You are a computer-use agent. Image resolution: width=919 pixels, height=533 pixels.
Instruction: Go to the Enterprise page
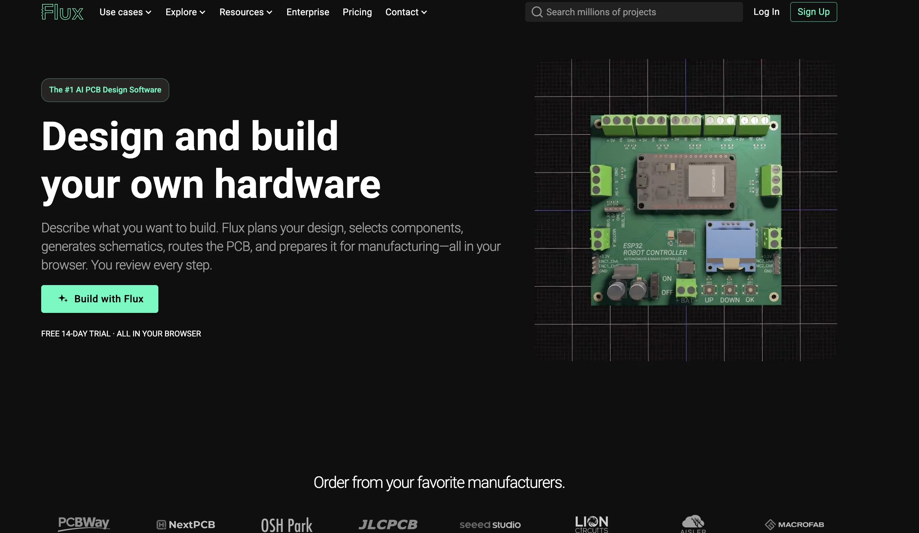(x=308, y=12)
